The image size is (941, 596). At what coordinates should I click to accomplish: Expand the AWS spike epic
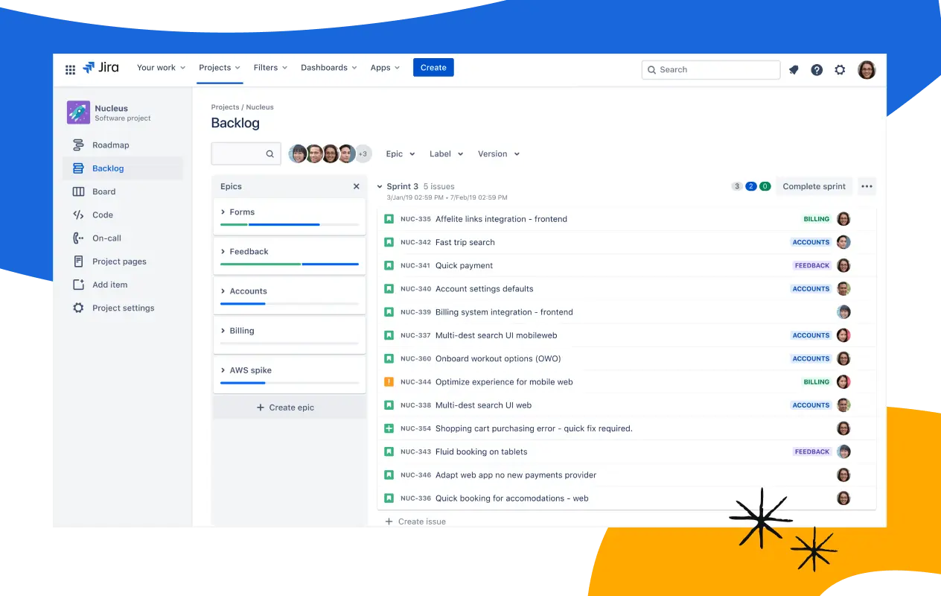223,370
